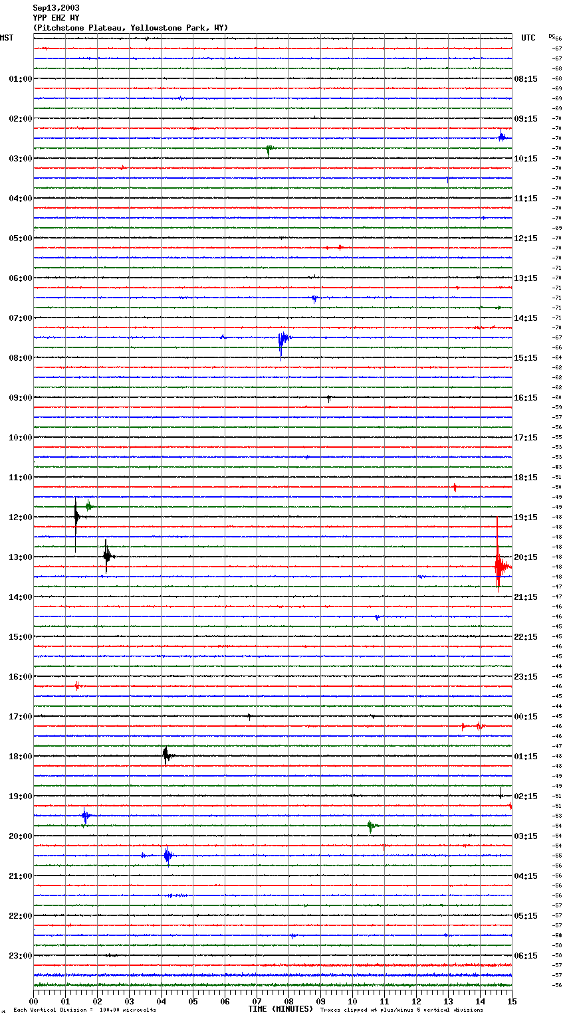
Task: Click the 09:00 MST time label
Action: (21, 398)
